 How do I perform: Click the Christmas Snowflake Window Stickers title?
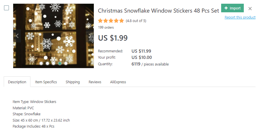(159, 11)
